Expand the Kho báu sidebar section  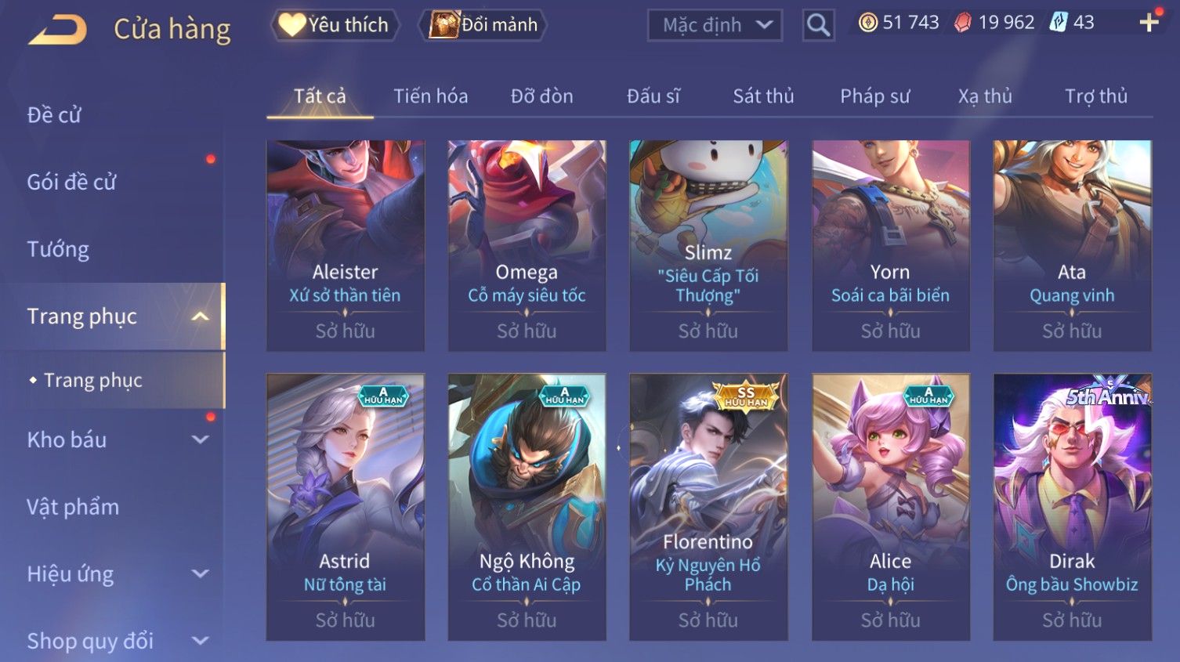coord(201,440)
